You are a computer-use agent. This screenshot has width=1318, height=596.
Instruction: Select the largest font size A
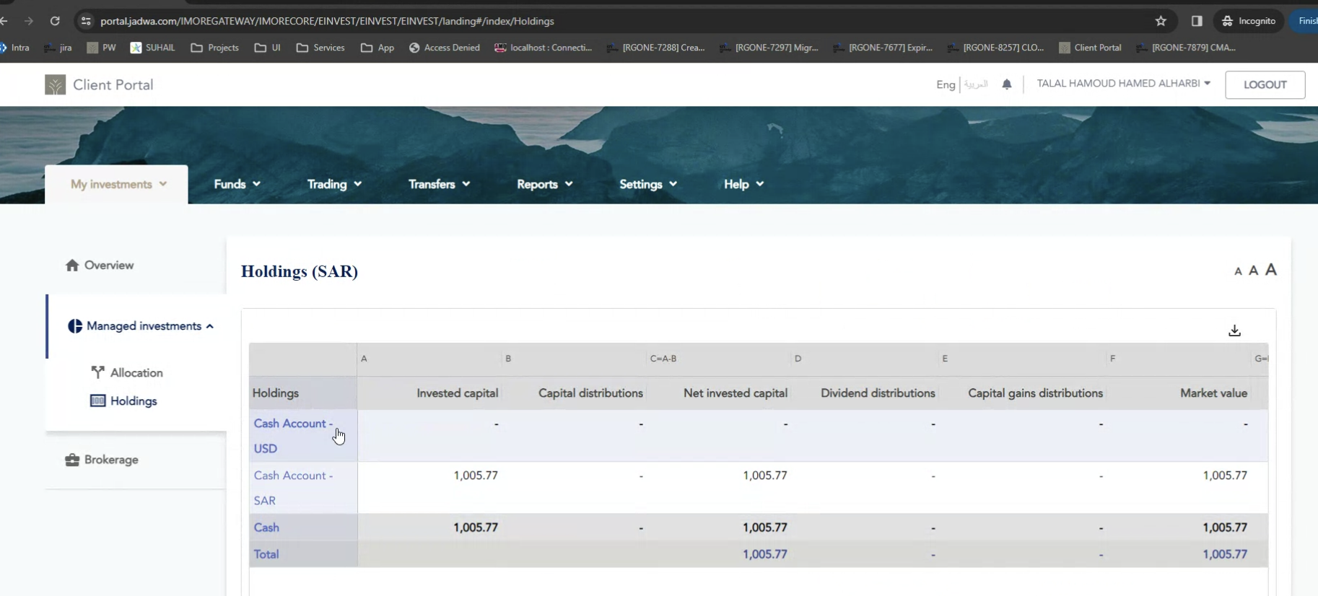[1271, 270]
